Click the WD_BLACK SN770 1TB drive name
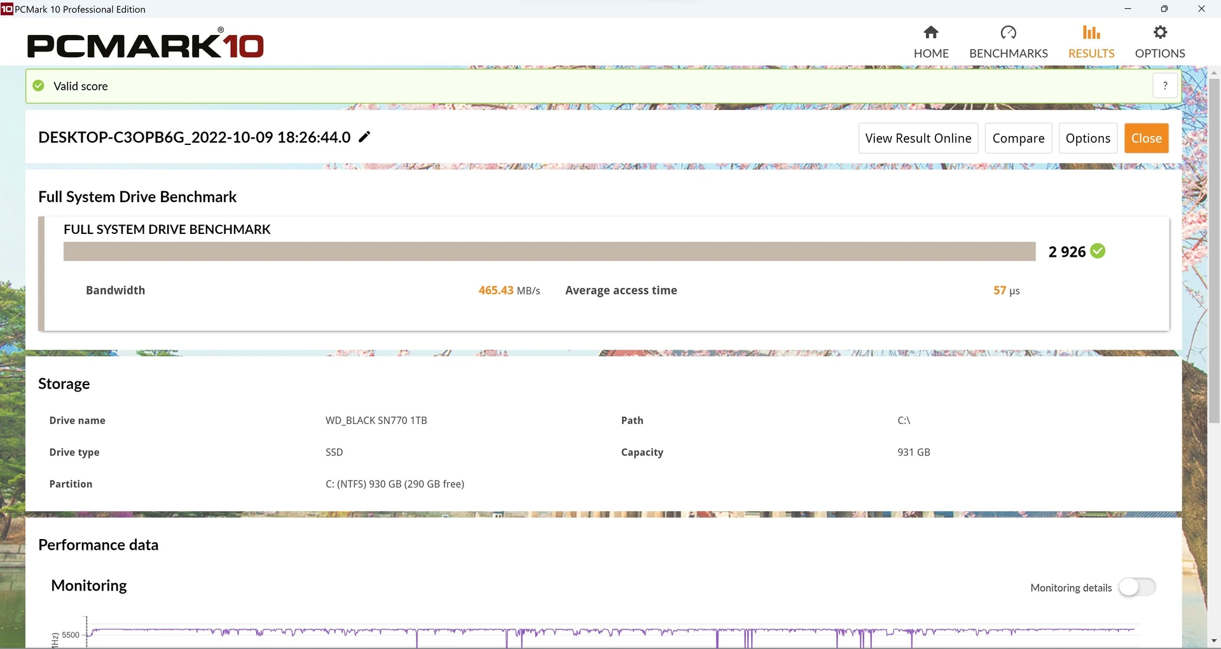This screenshot has width=1221, height=649. (x=376, y=420)
